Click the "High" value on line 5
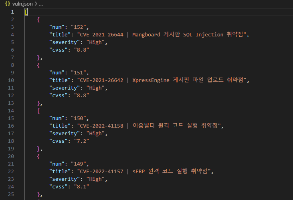The height and width of the screenshot is (200, 293). [95, 42]
